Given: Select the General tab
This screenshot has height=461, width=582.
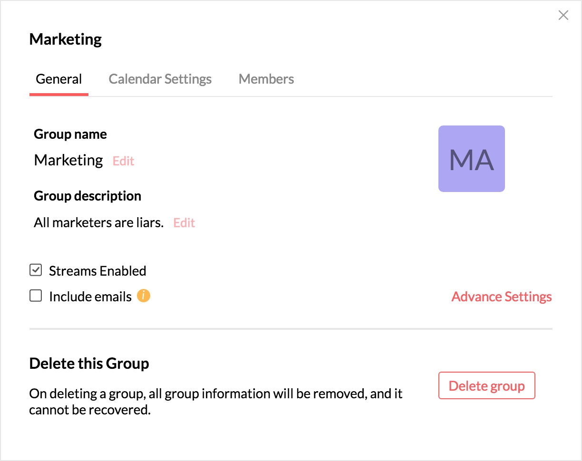Looking at the screenshot, I should (x=59, y=79).
